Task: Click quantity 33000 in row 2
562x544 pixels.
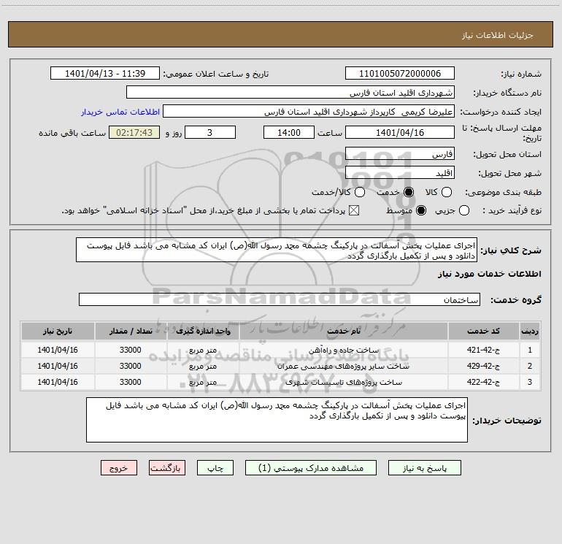Action: click(x=131, y=366)
